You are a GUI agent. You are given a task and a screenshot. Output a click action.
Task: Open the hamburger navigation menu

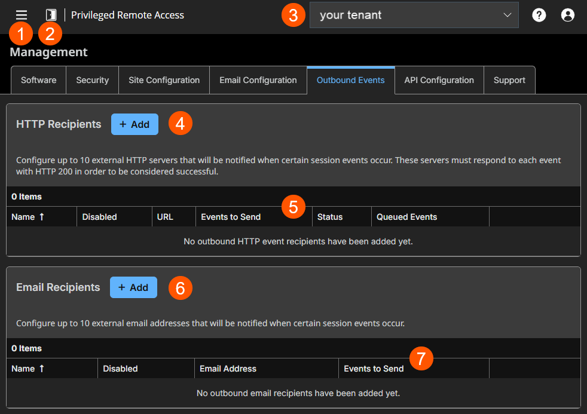20,14
